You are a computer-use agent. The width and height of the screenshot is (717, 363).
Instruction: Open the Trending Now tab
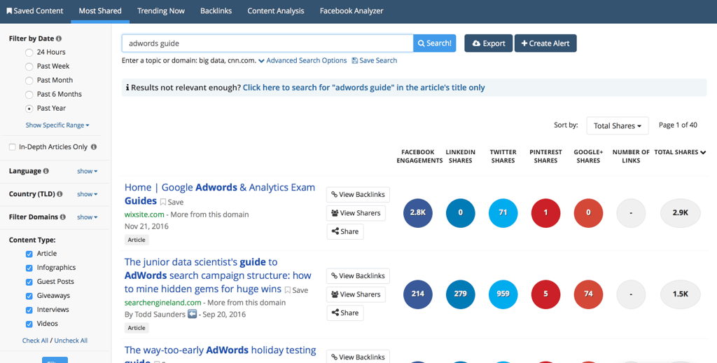pyautogui.click(x=161, y=11)
